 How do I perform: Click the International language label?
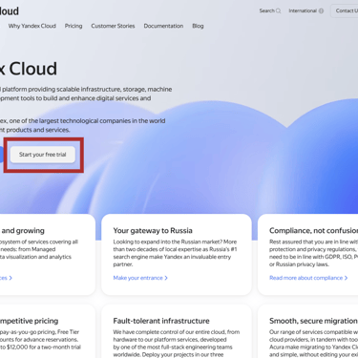point(303,11)
